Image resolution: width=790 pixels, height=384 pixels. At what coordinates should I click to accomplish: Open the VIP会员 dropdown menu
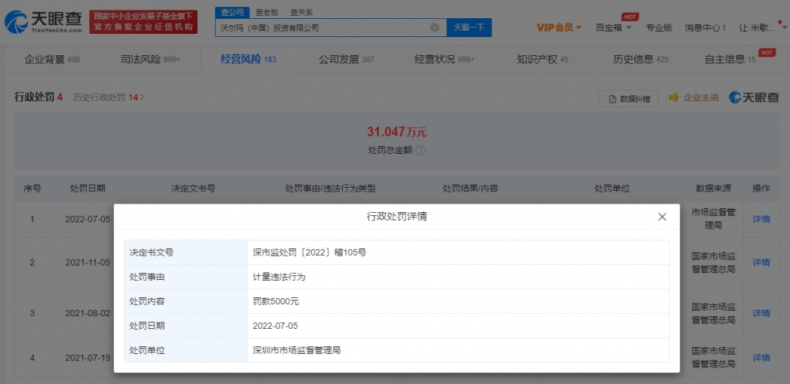[559, 28]
